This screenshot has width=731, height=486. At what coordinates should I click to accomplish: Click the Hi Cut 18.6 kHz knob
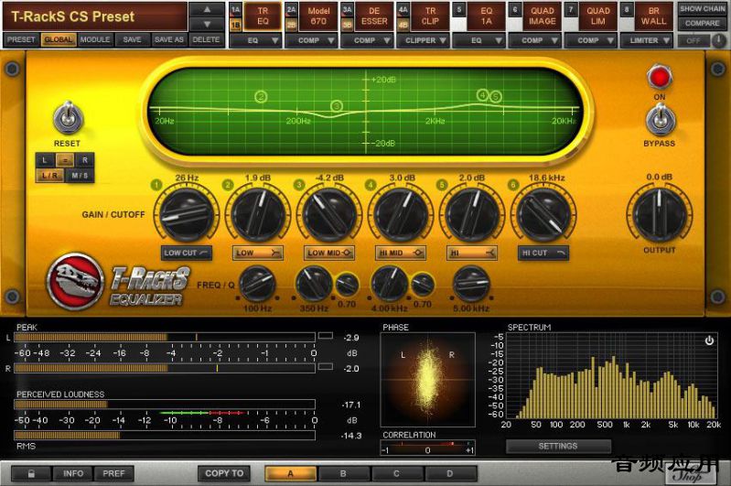pyautogui.click(x=543, y=214)
